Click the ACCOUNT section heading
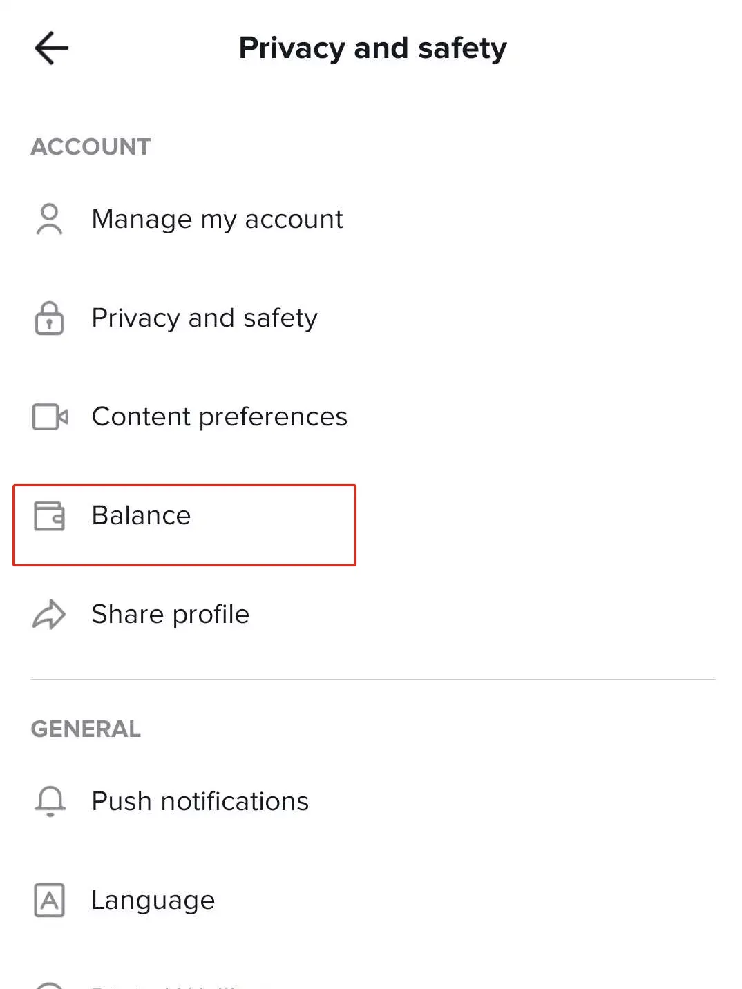Screen dimensions: 742x989 91,146
